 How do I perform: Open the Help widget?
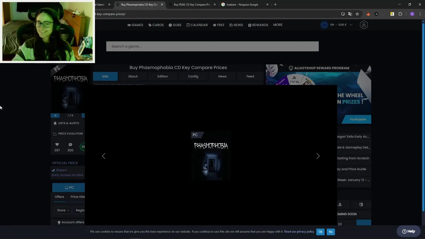coord(409,231)
